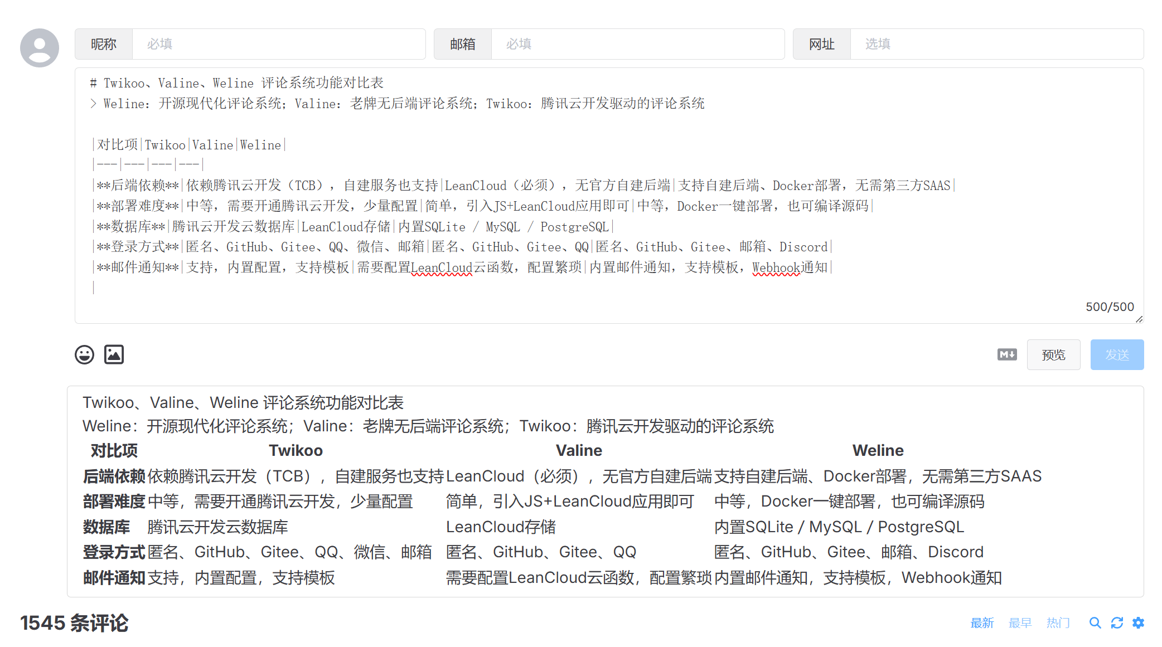
Task: Click the Markdown support icon
Action: click(1007, 354)
